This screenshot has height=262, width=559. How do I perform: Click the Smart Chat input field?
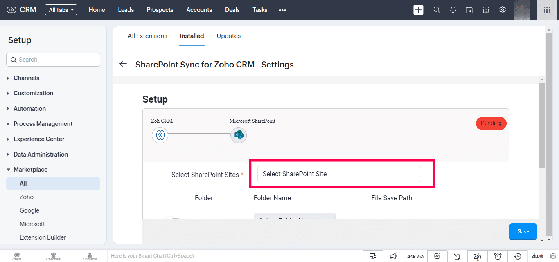click(234, 256)
